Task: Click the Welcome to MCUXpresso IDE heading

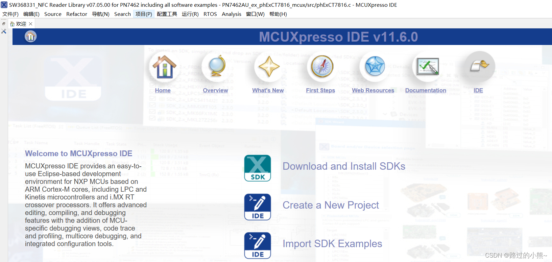Action: pos(79,153)
